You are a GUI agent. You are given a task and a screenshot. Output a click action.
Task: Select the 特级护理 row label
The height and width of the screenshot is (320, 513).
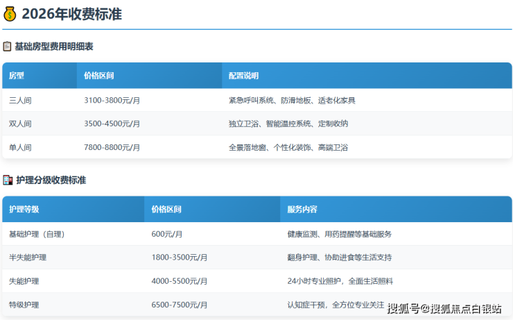(24, 304)
